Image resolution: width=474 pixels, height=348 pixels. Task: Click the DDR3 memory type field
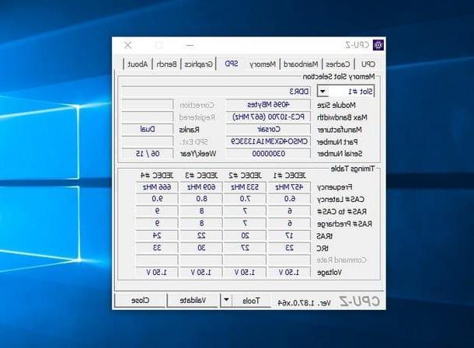click(x=216, y=91)
